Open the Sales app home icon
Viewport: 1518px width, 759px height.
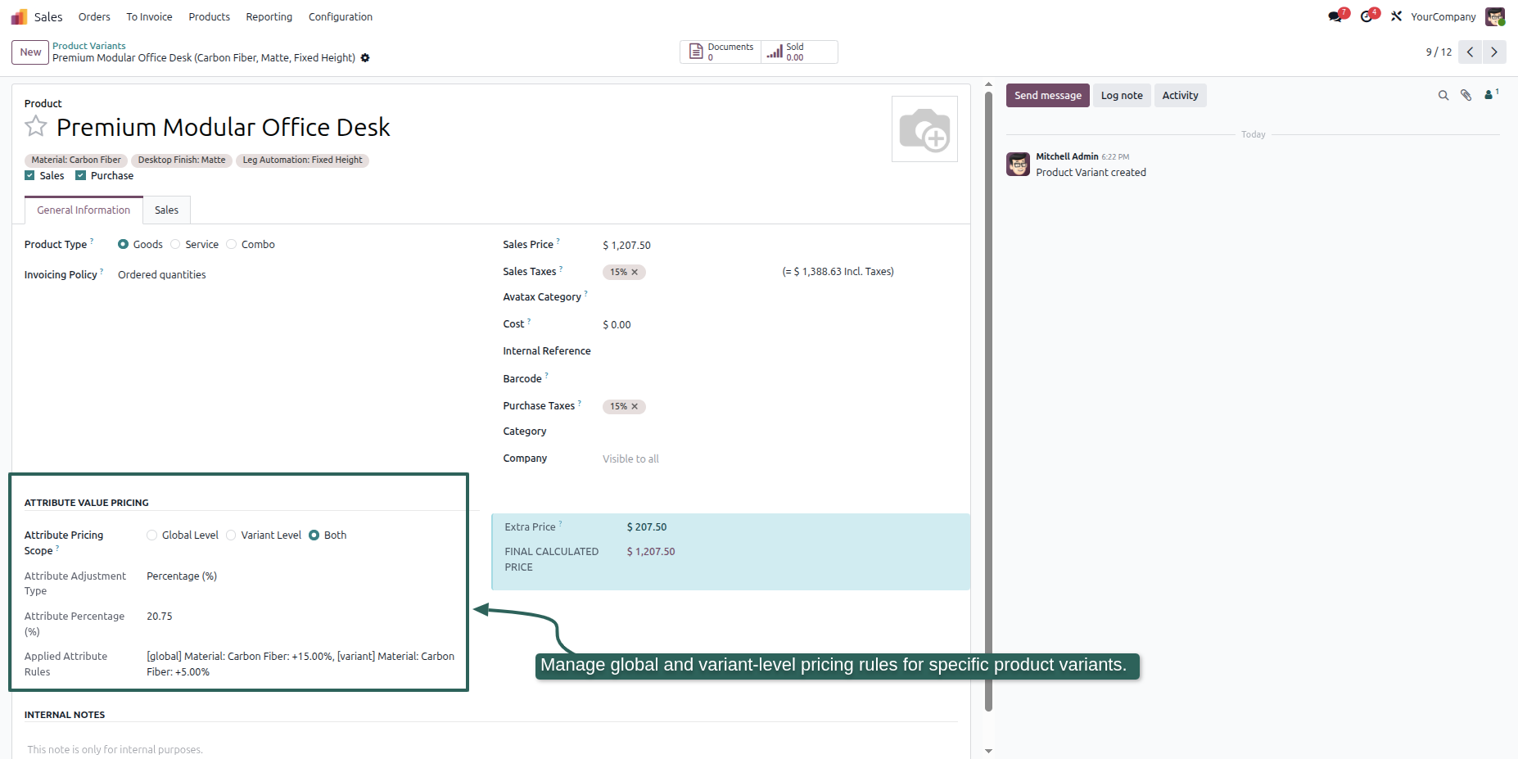[19, 16]
